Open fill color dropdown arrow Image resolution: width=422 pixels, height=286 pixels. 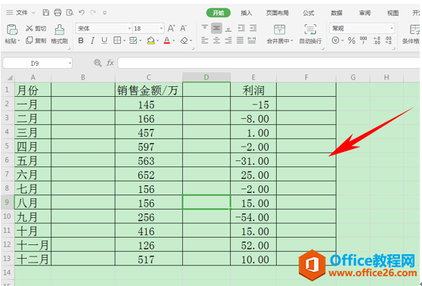[x=158, y=41]
